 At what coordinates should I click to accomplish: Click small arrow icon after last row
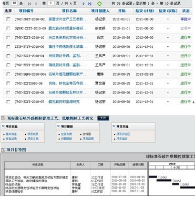click(x=193, y=102)
